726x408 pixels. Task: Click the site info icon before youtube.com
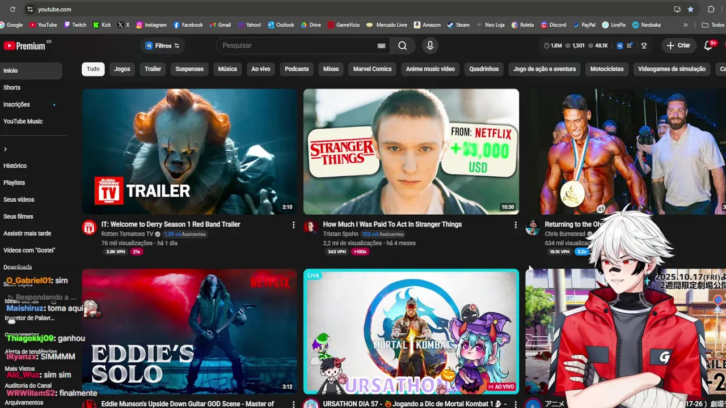[29, 9]
